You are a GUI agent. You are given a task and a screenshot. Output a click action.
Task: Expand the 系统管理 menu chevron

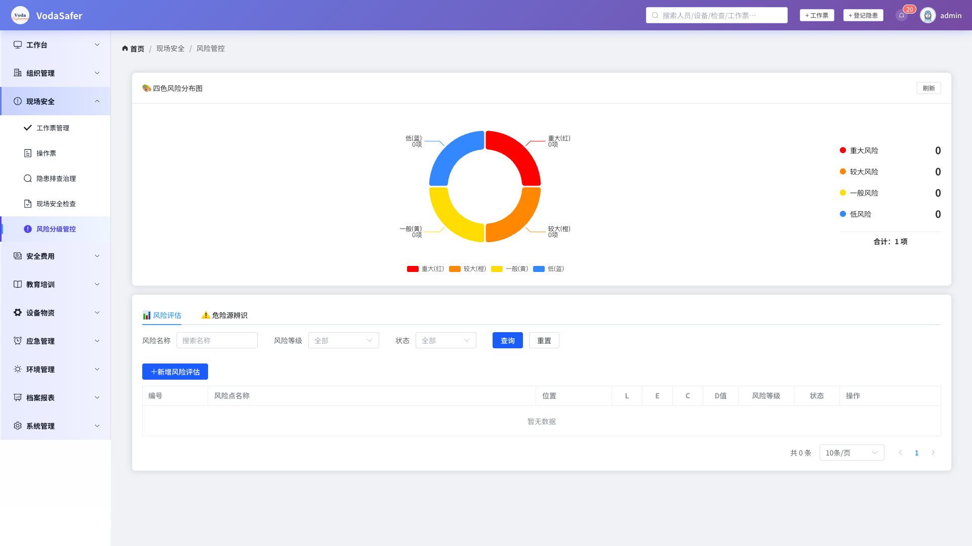(x=97, y=426)
